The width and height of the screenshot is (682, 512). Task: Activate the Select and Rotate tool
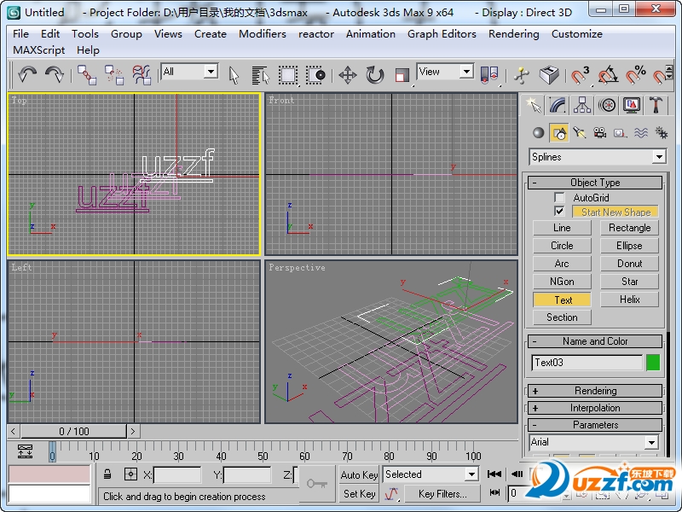(x=373, y=76)
